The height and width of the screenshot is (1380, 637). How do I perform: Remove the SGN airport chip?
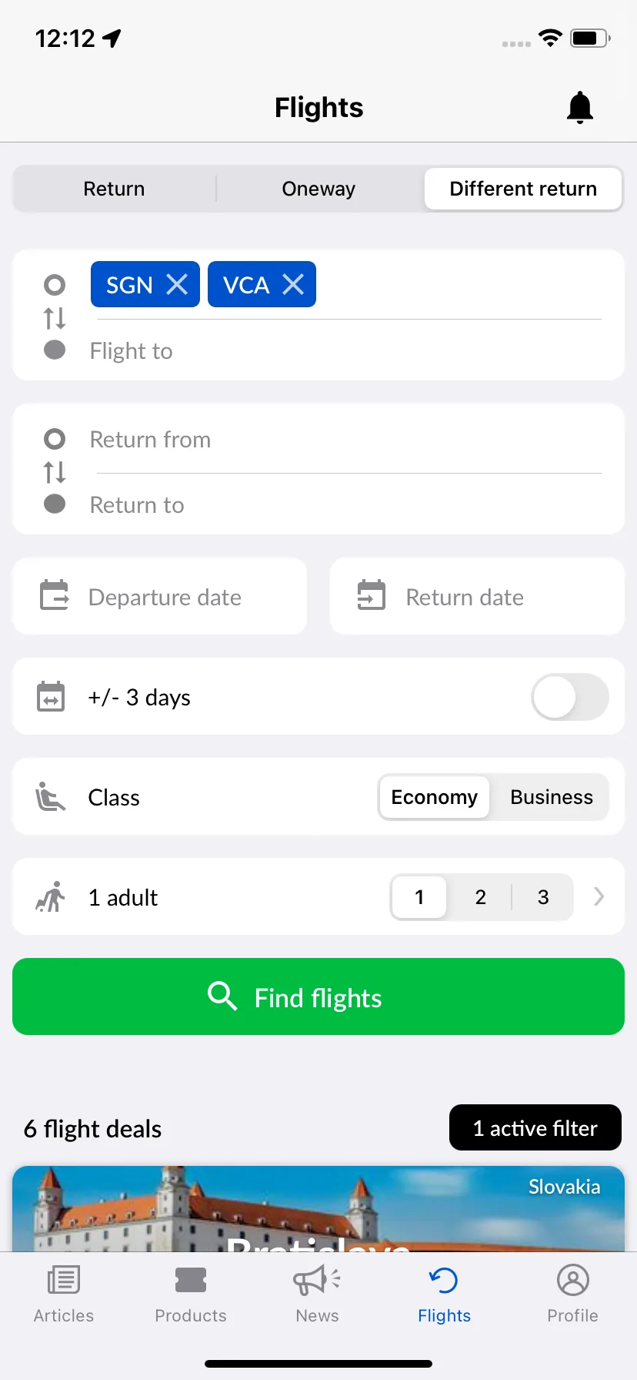pos(177,284)
